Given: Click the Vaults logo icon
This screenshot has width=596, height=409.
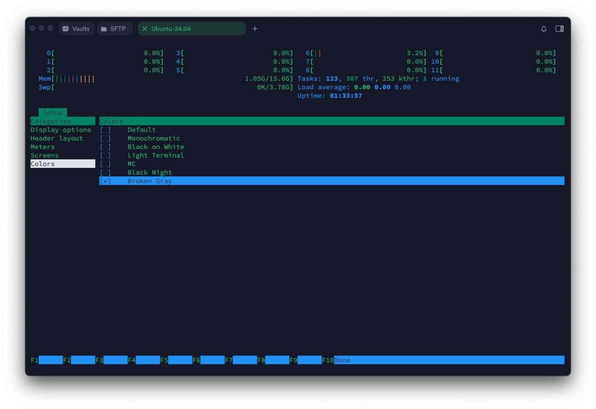Looking at the screenshot, I should point(66,29).
